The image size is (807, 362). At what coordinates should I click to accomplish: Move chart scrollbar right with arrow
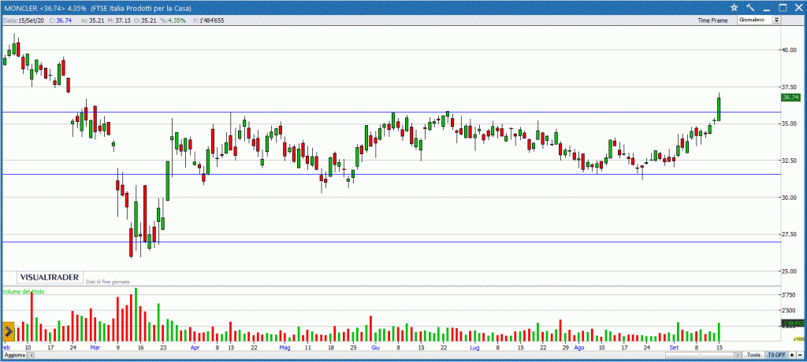coord(739,356)
